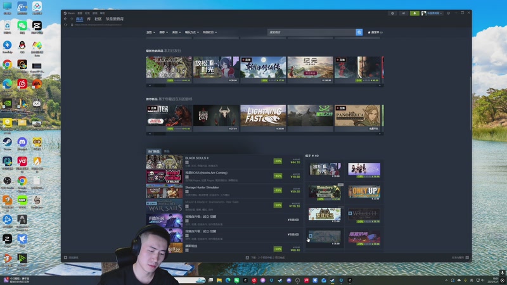Open the Wretch small capsule

click(x=364, y=215)
